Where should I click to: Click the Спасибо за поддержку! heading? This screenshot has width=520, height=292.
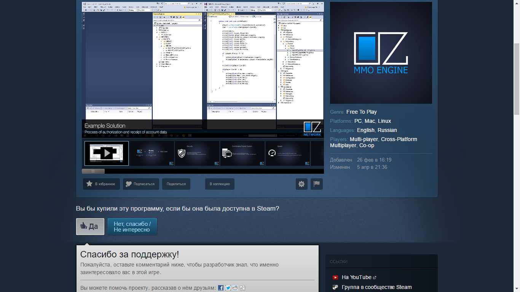129,254
